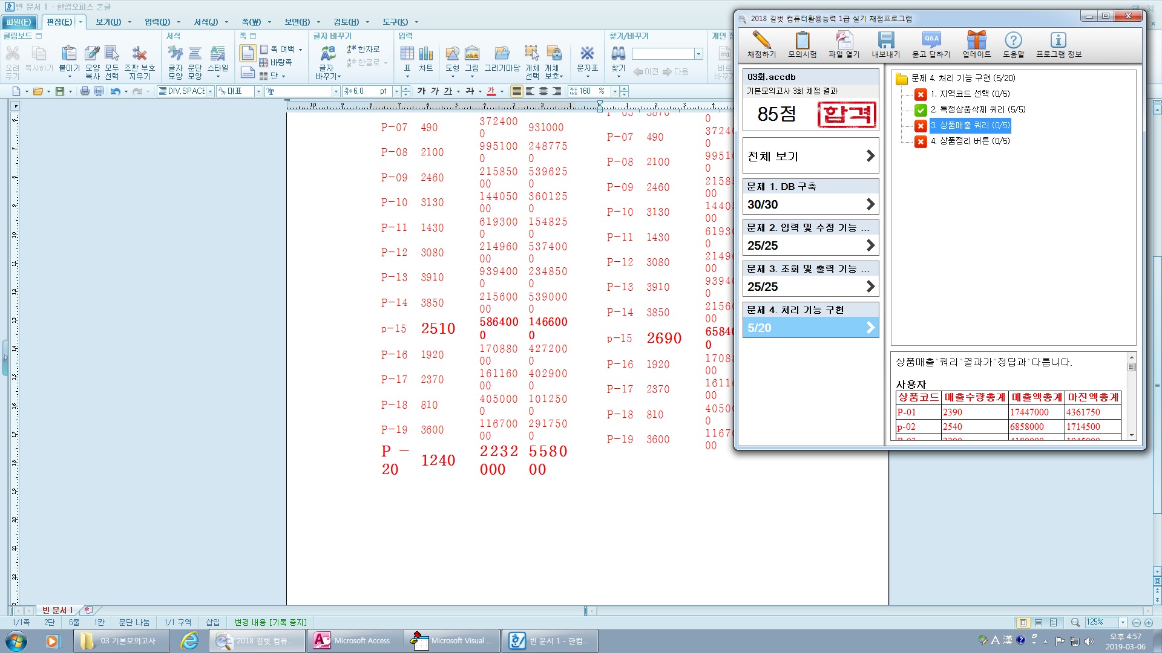Open the 모의시험 clipboard icon
The height and width of the screenshot is (653, 1162).
[x=802, y=41]
